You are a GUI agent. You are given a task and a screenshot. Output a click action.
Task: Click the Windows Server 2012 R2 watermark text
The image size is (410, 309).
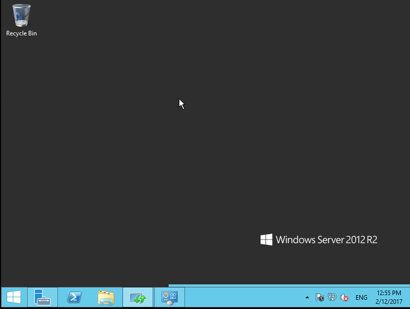pos(326,240)
